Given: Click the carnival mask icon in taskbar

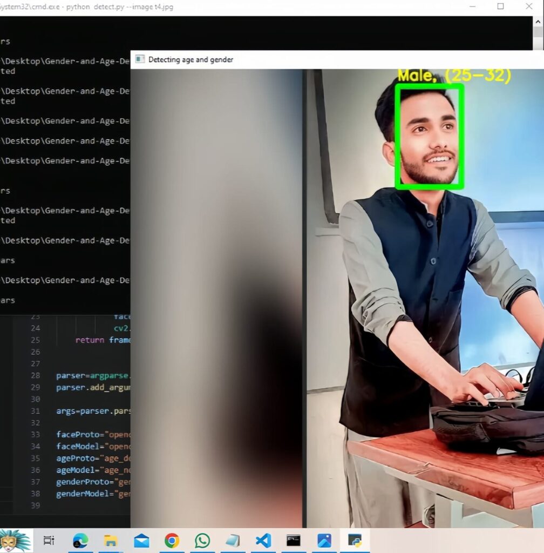Looking at the screenshot, I should [x=15, y=540].
